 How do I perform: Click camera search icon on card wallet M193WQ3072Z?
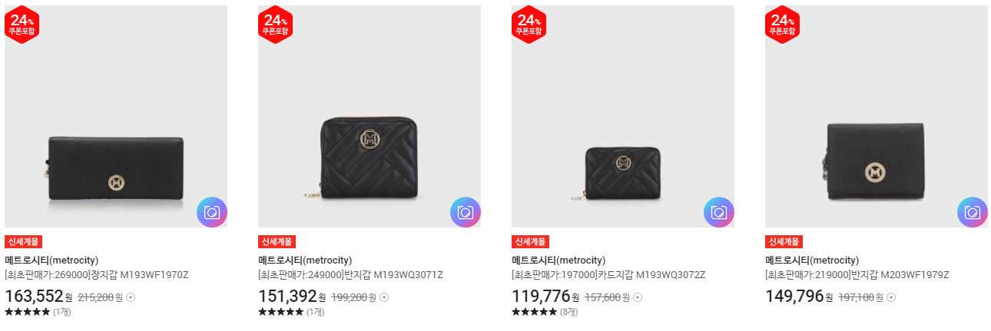(x=719, y=212)
